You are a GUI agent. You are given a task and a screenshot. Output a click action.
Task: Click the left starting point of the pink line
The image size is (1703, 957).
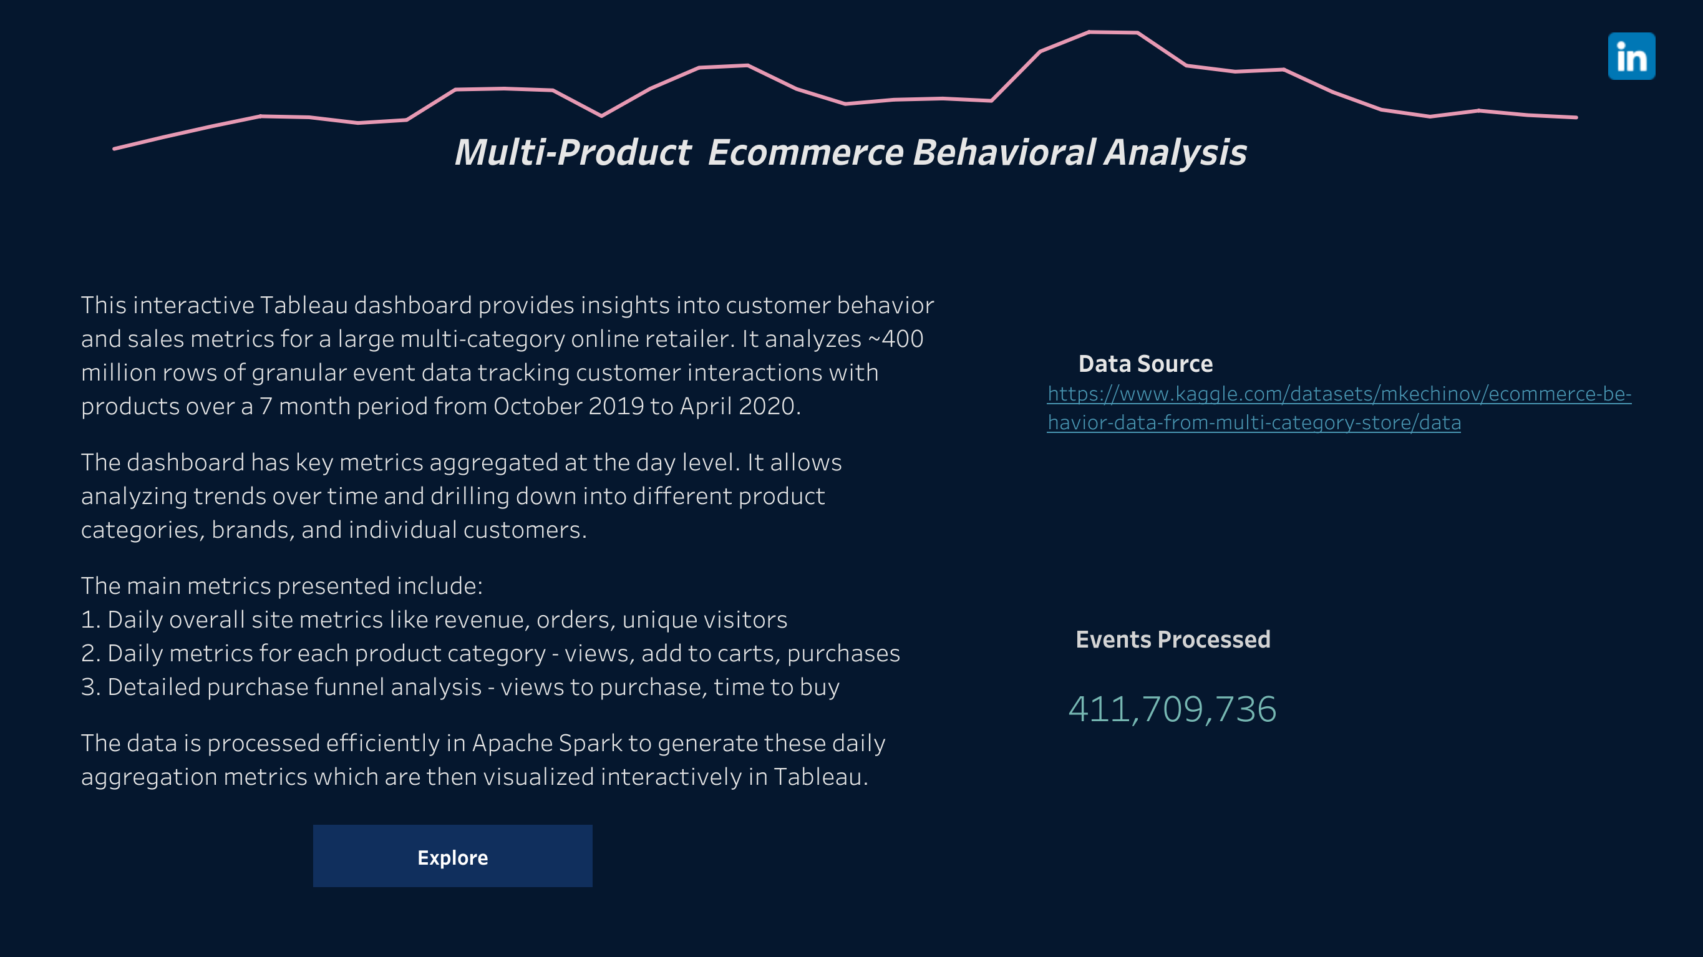(x=115, y=148)
